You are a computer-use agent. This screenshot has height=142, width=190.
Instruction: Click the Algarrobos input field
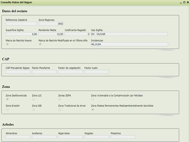[x=70, y=137]
